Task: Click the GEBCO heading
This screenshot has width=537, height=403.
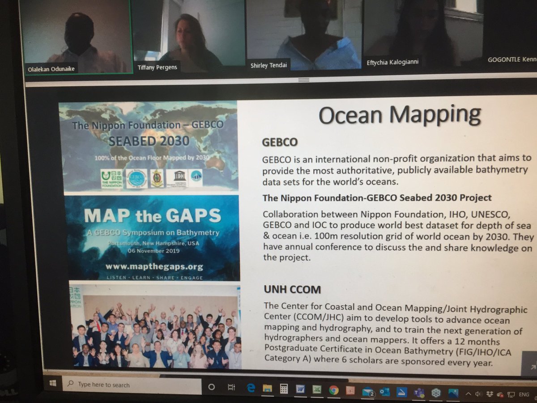Action: click(280, 142)
